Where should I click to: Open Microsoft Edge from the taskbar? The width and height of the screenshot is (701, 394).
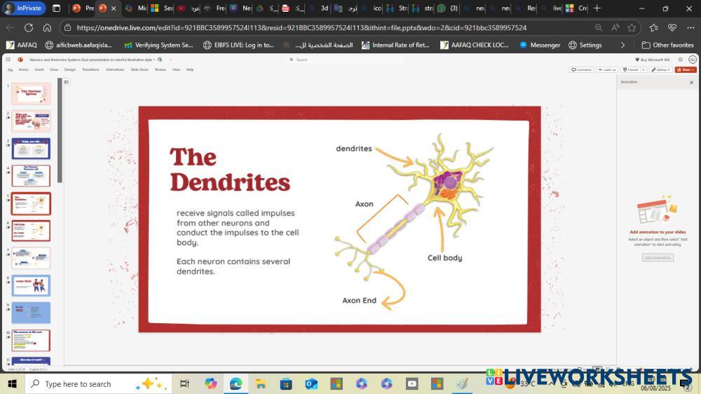(236, 383)
